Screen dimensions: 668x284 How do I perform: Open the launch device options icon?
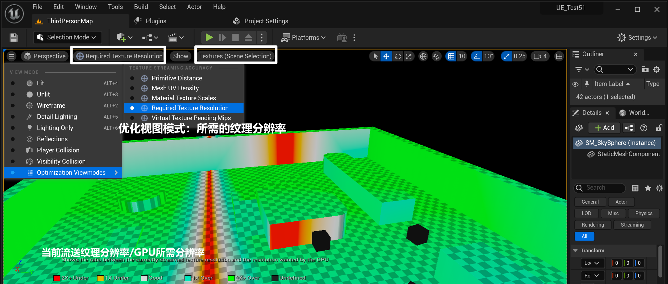pos(342,38)
